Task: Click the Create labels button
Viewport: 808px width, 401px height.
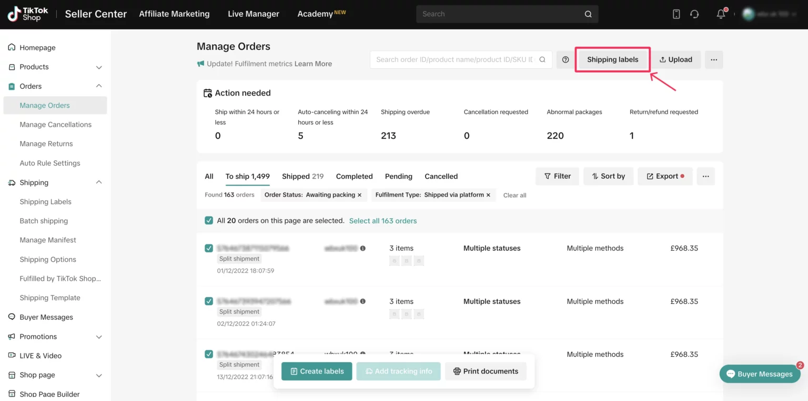Action: click(317, 371)
